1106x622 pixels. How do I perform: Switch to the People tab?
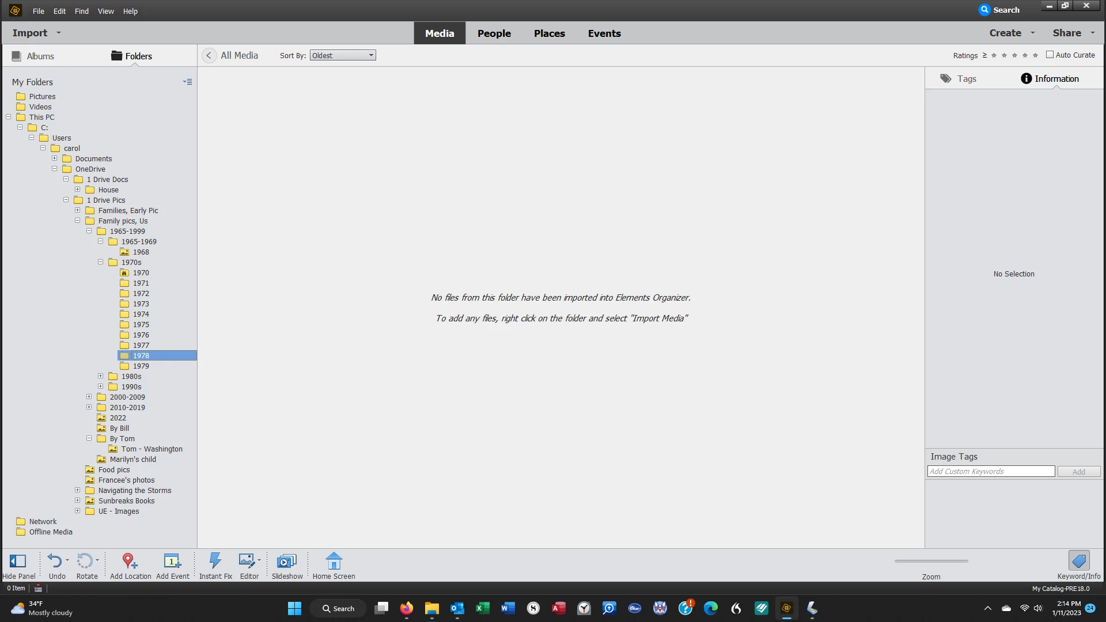[494, 33]
